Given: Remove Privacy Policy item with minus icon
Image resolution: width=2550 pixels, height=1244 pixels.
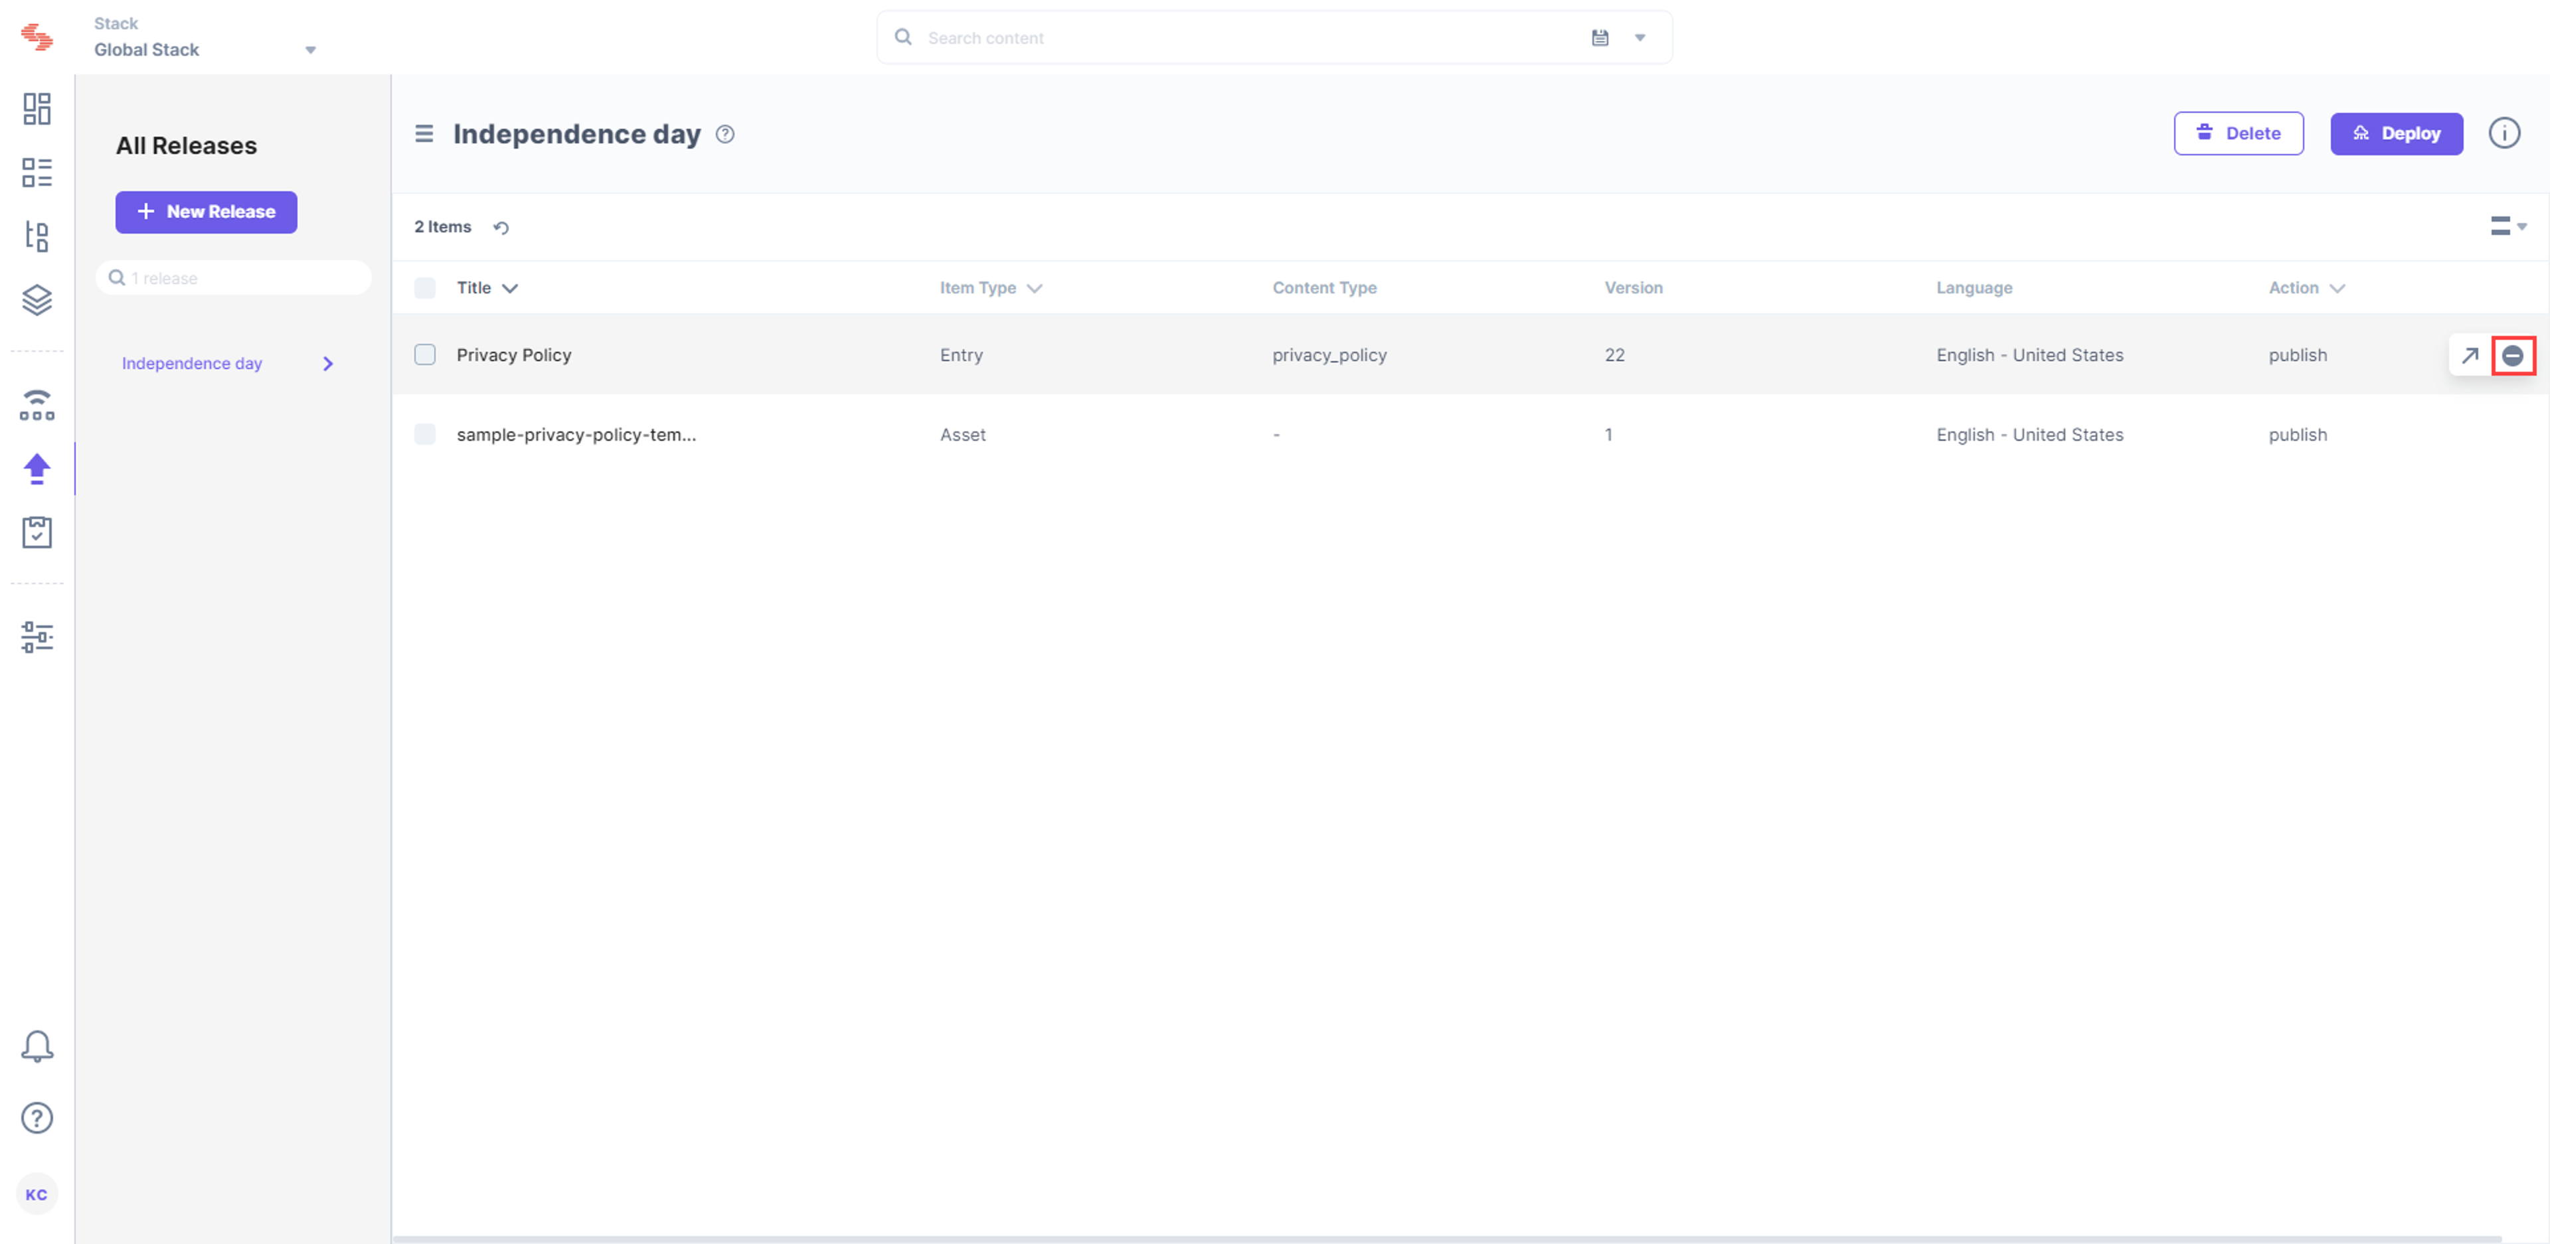Looking at the screenshot, I should pyautogui.click(x=2512, y=355).
